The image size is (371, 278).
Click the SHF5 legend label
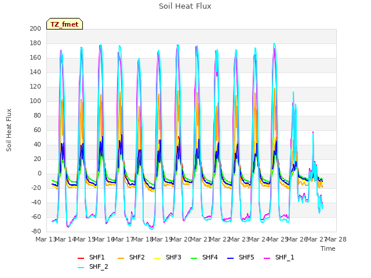pyautogui.click(x=246, y=257)
